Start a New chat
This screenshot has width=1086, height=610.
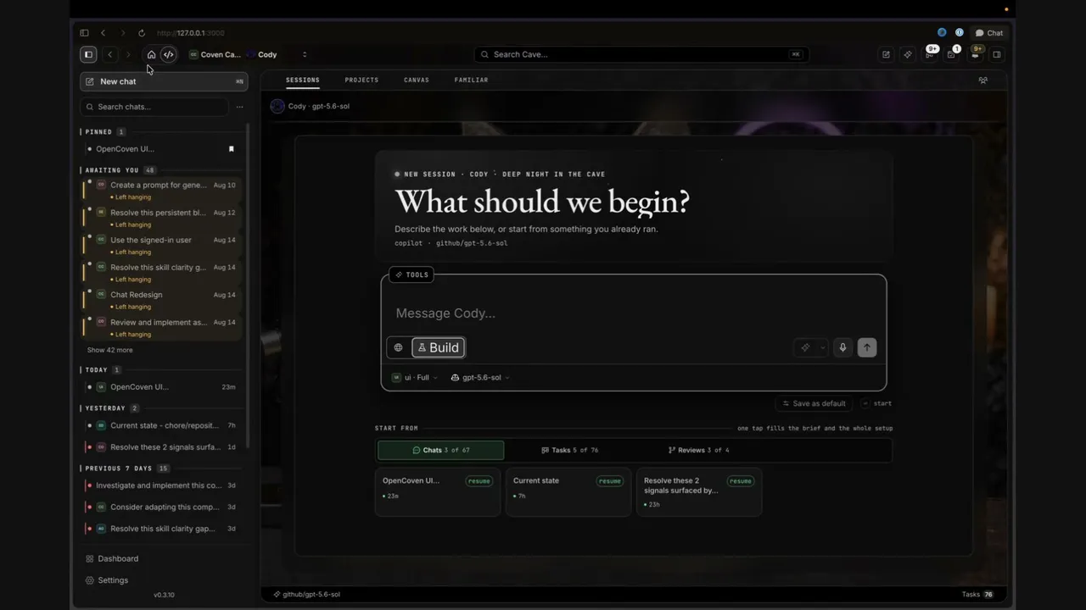[164, 81]
